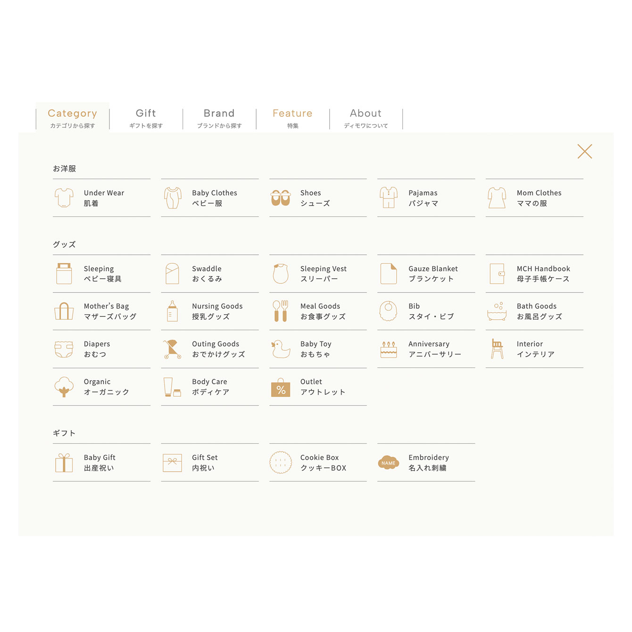Open the Anniversary cake icon
This screenshot has height=632, width=632.
click(x=388, y=349)
